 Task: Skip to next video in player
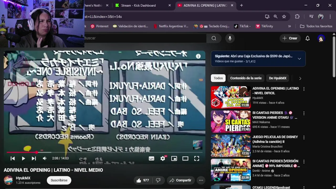pos(34,158)
